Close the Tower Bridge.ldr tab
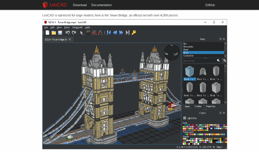The width and height of the screenshot is (259, 152). (70, 39)
